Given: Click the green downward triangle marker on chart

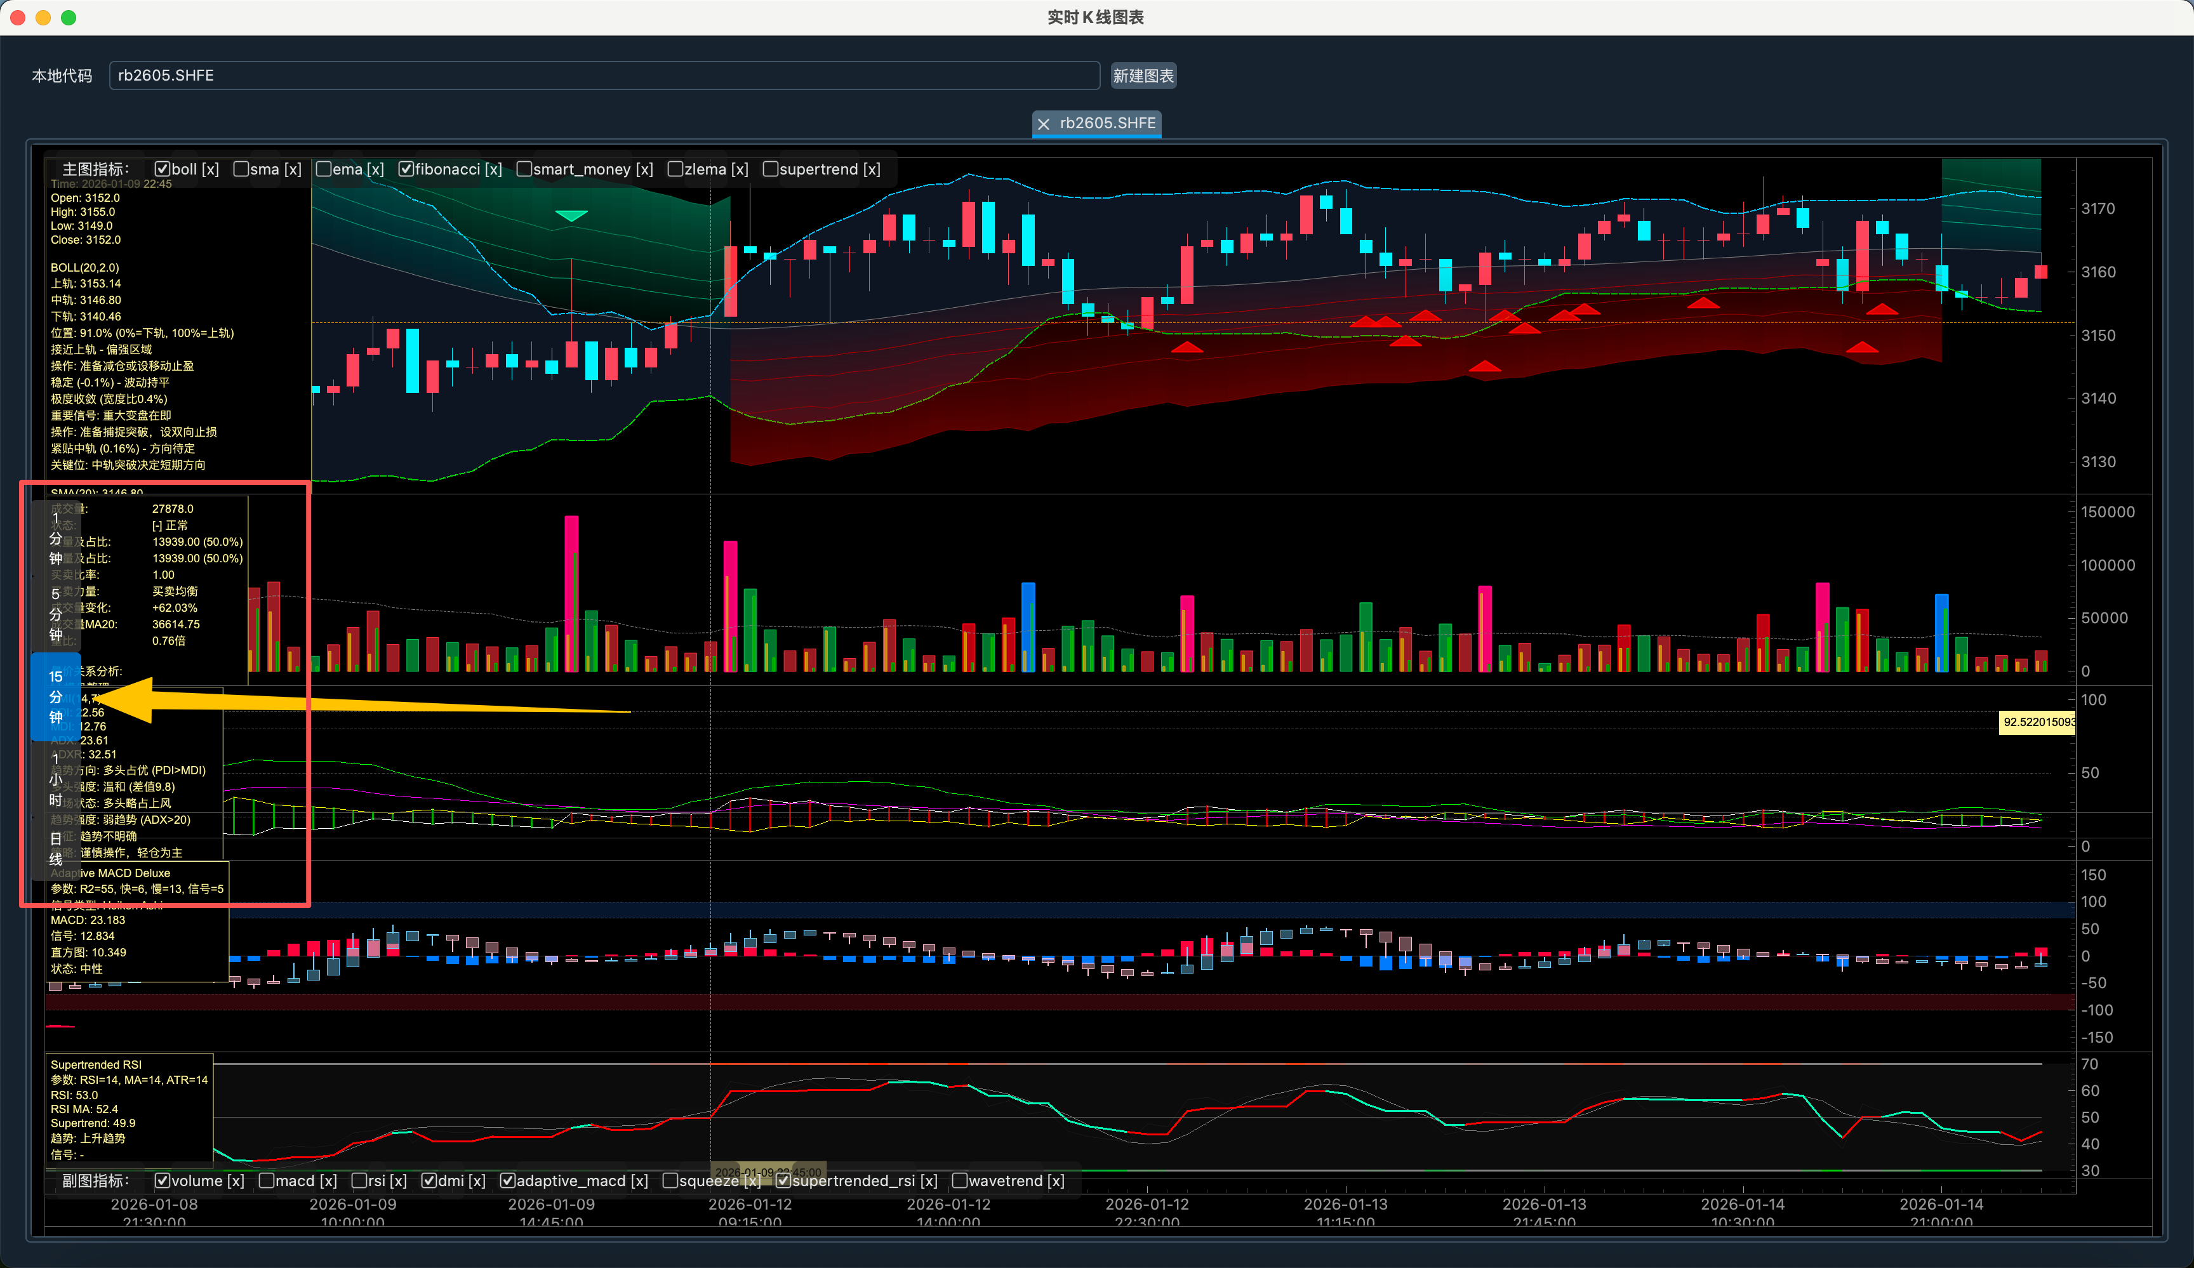Looking at the screenshot, I should pos(571,215).
